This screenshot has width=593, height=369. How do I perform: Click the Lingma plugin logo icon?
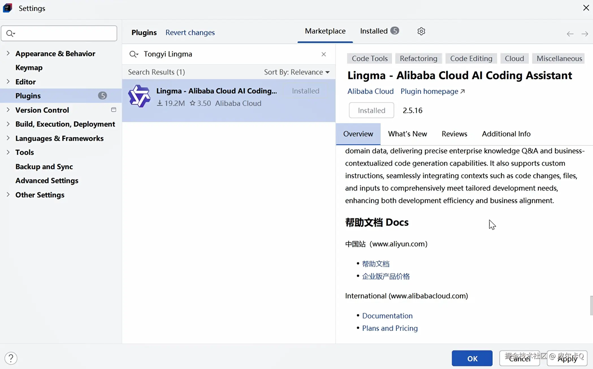(x=139, y=96)
